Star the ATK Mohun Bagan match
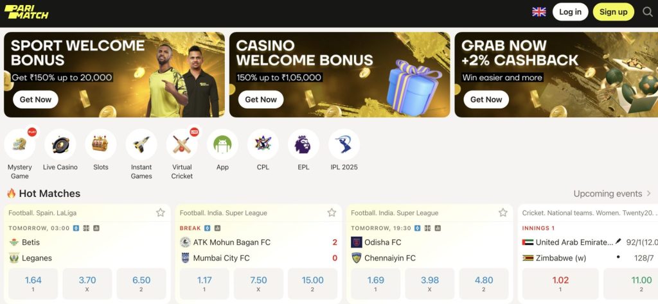This screenshot has width=658, height=304. (332, 213)
